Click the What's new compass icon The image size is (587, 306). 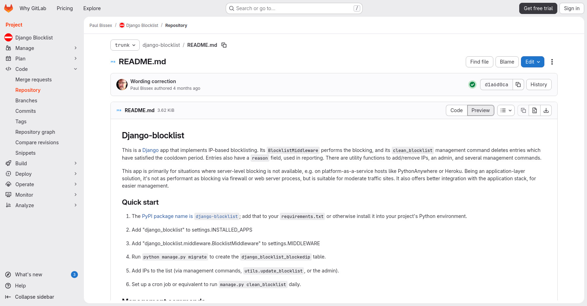click(x=8, y=275)
